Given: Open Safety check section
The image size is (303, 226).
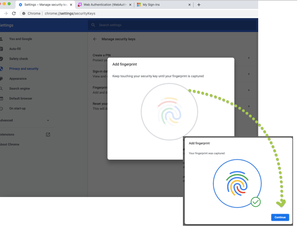Looking at the screenshot, I should tap(19, 59).
